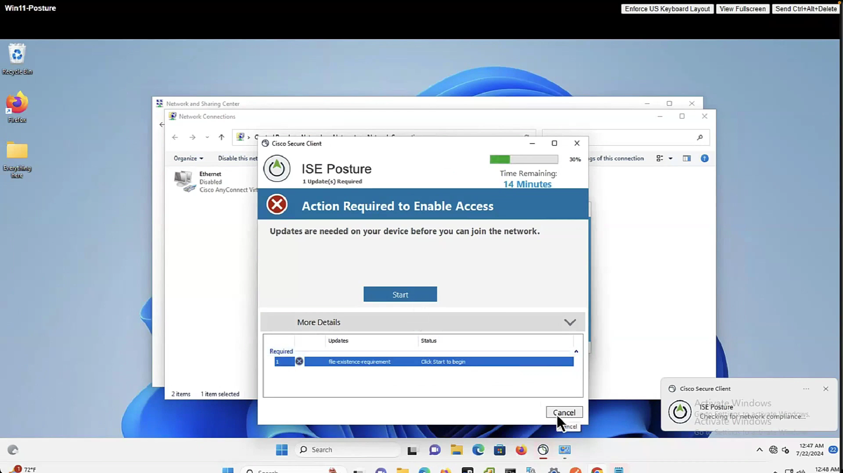Image resolution: width=843 pixels, height=473 pixels.
Task: Open Cisco Secure Client taskbar icon
Action: tap(543, 450)
